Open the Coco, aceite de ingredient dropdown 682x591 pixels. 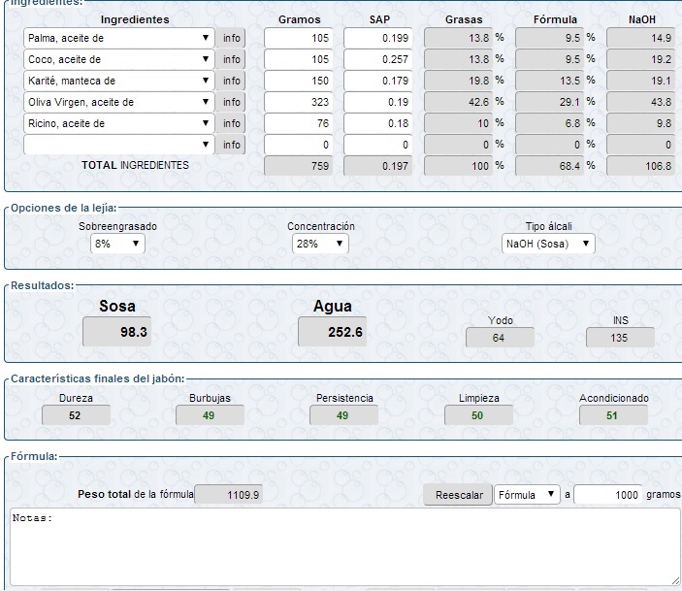click(118, 59)
